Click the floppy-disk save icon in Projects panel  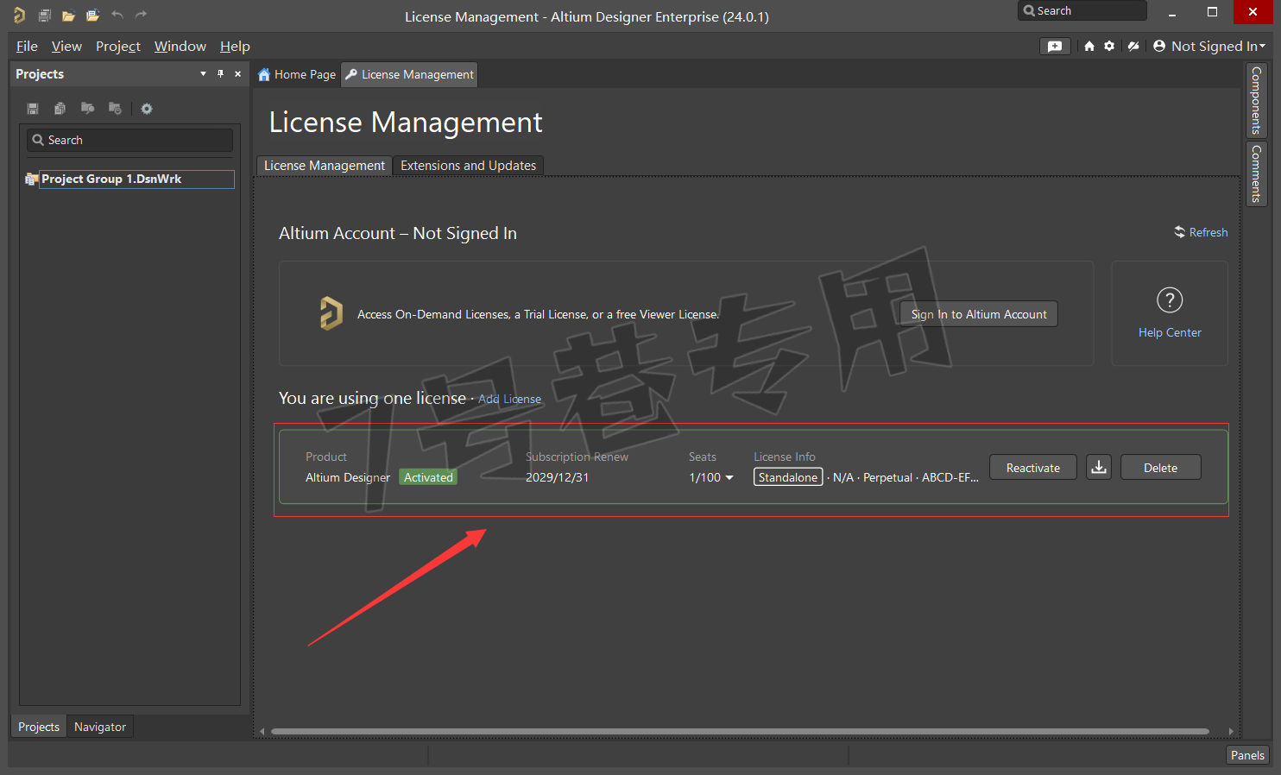tap(33, 109)
